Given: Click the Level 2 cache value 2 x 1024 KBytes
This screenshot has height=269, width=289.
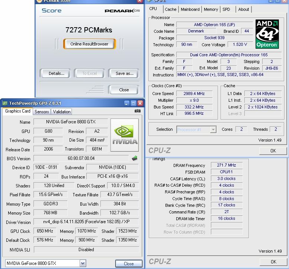Looking at the screenshot, I should point(263,107).
